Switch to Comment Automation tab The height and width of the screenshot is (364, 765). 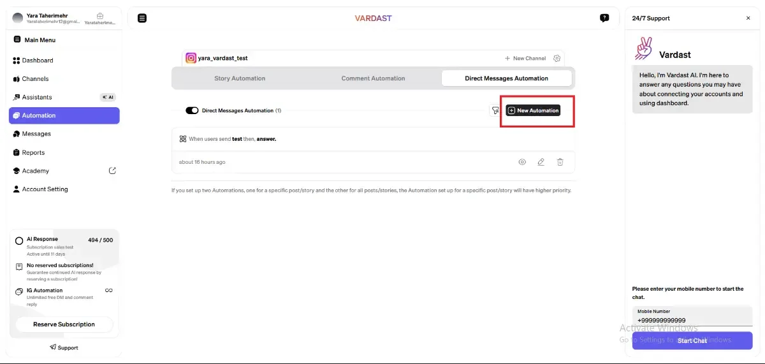pos(373,78)
